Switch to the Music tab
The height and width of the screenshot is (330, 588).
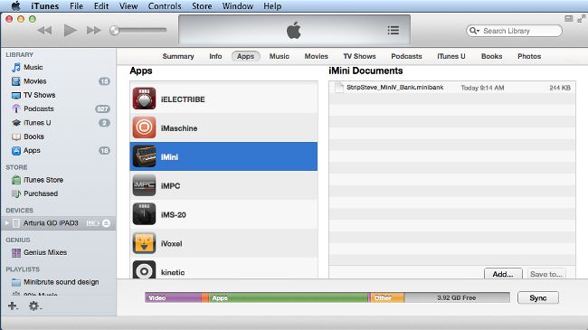click(x=280, y=56)
